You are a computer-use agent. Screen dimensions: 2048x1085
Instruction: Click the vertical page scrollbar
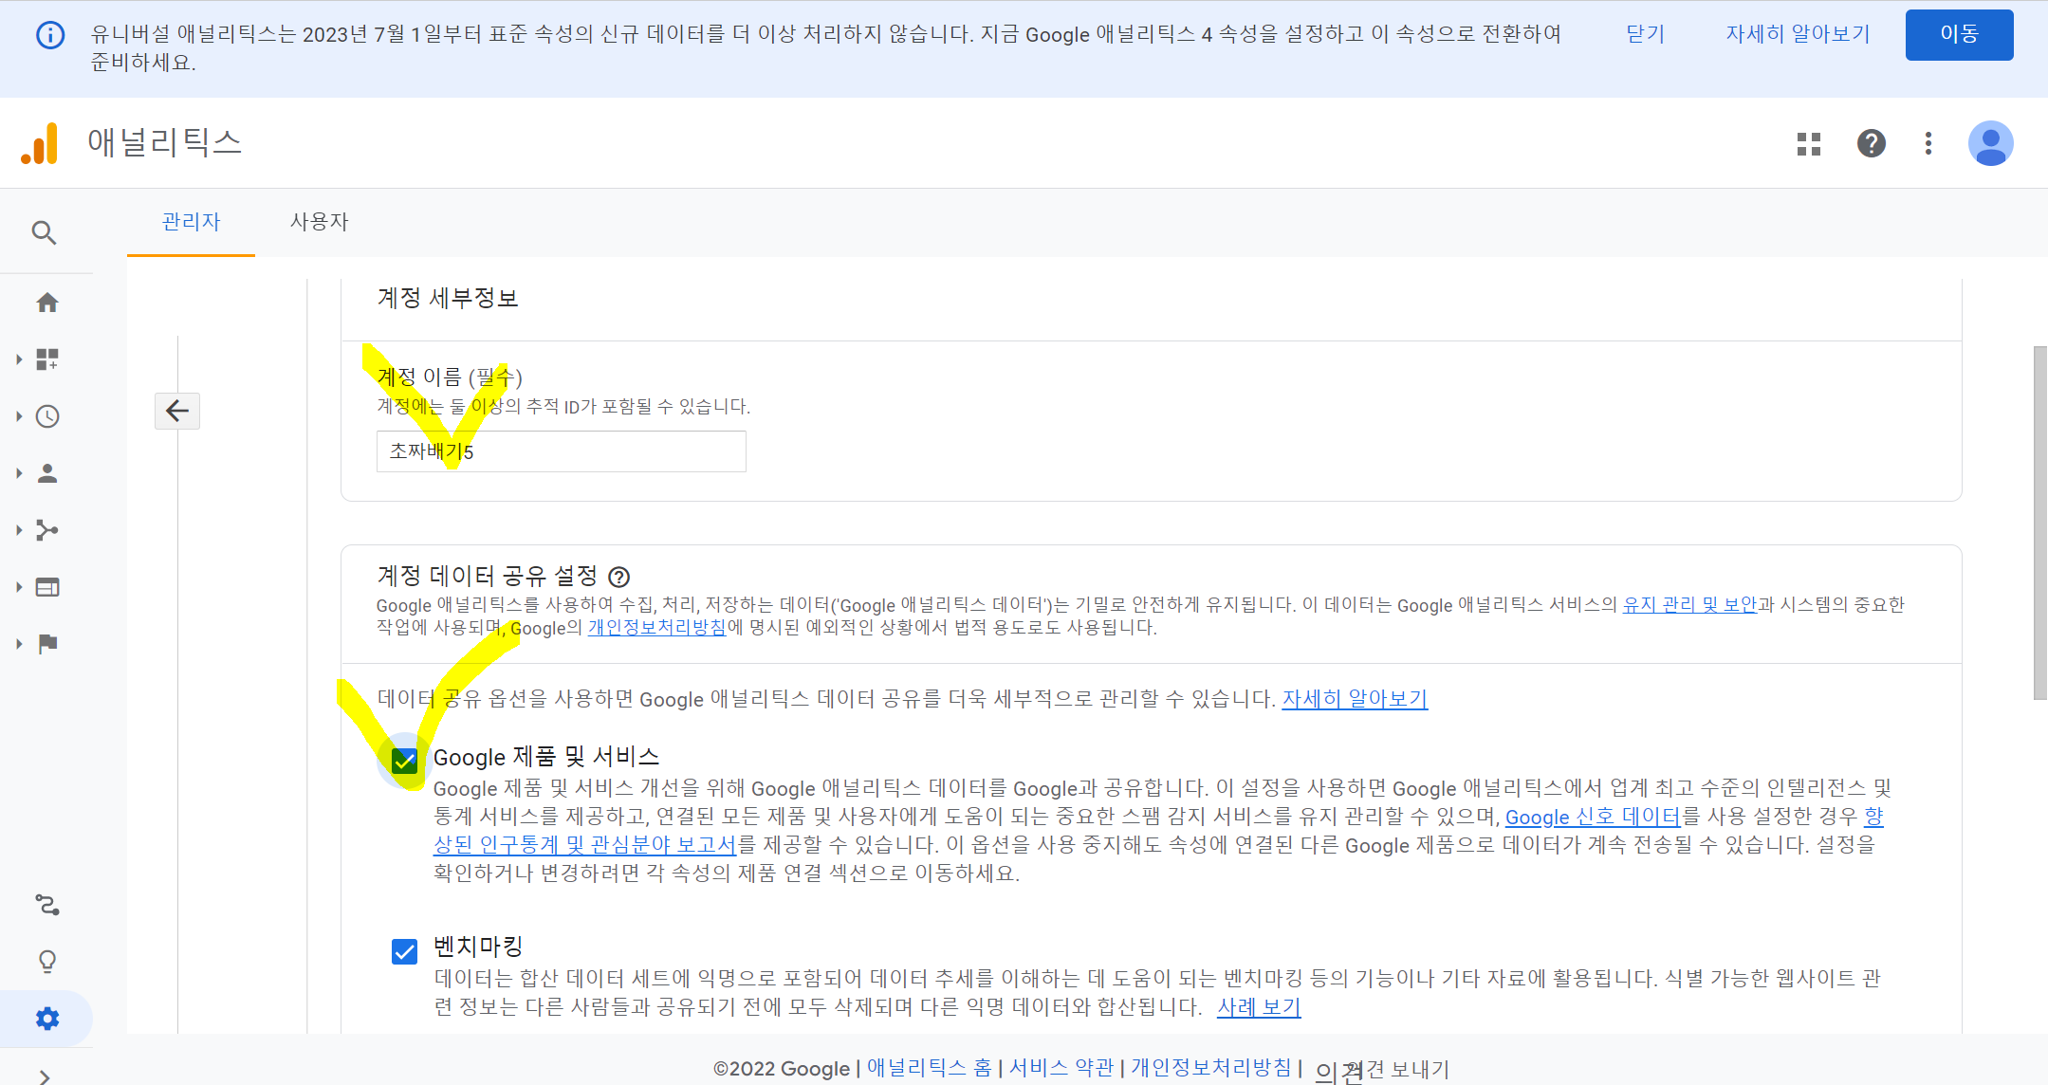click(2039, 523)
